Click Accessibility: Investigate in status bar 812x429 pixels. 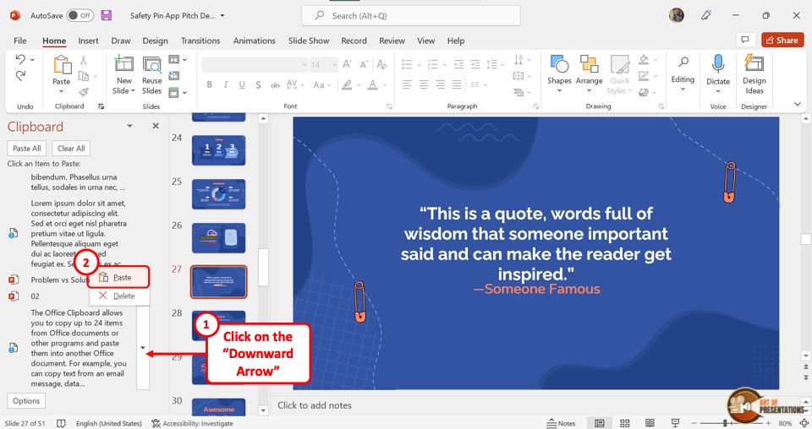click(192, 423)
